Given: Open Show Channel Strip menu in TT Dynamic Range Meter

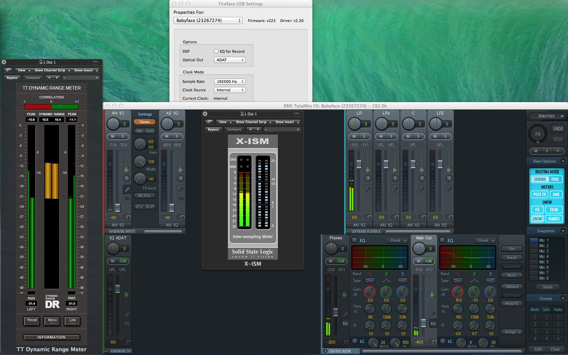Looking at the screenshot, I should pos(51,70).
